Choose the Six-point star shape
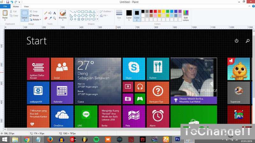 (83, 19)
